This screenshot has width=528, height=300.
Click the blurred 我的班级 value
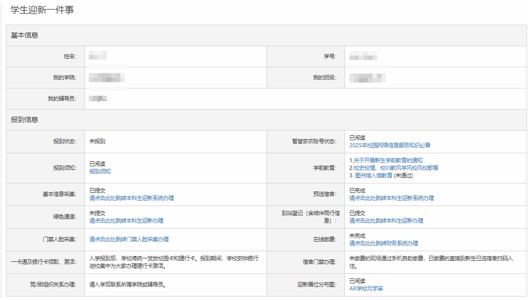[368, 77]
